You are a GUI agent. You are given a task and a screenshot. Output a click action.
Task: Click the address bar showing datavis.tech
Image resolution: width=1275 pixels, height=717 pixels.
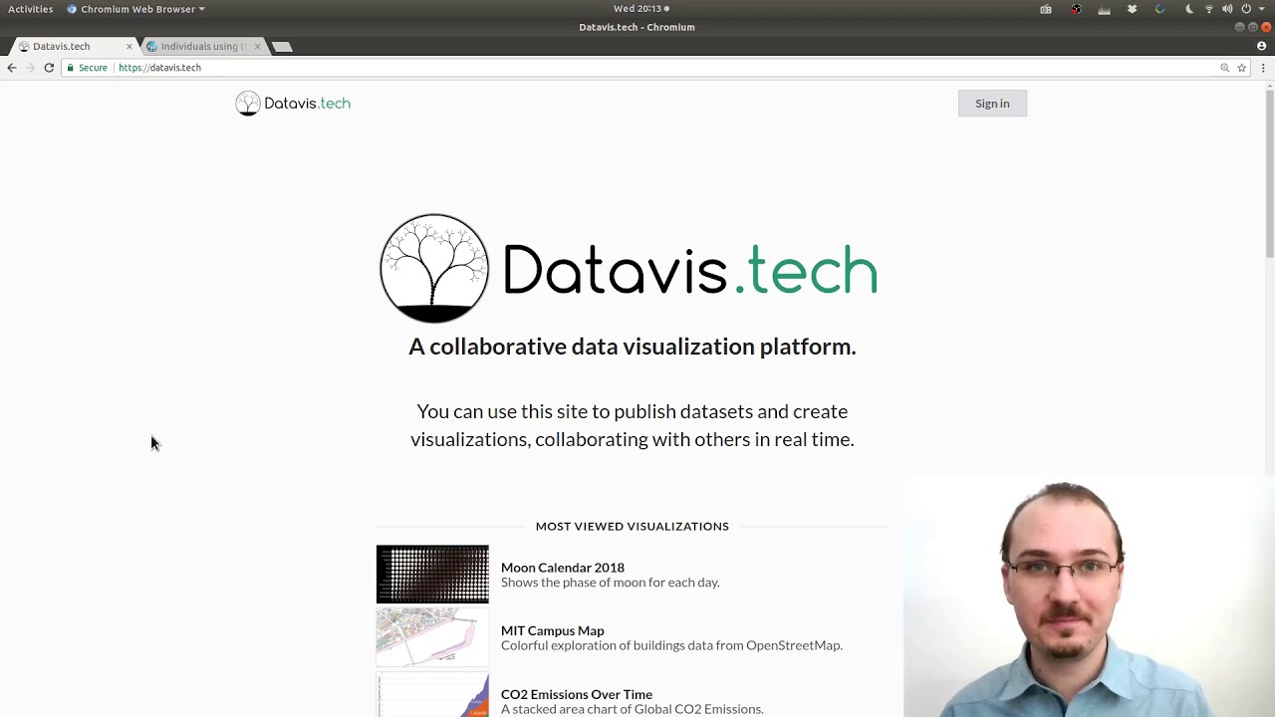pyautogui.click(x=657, y=68)
